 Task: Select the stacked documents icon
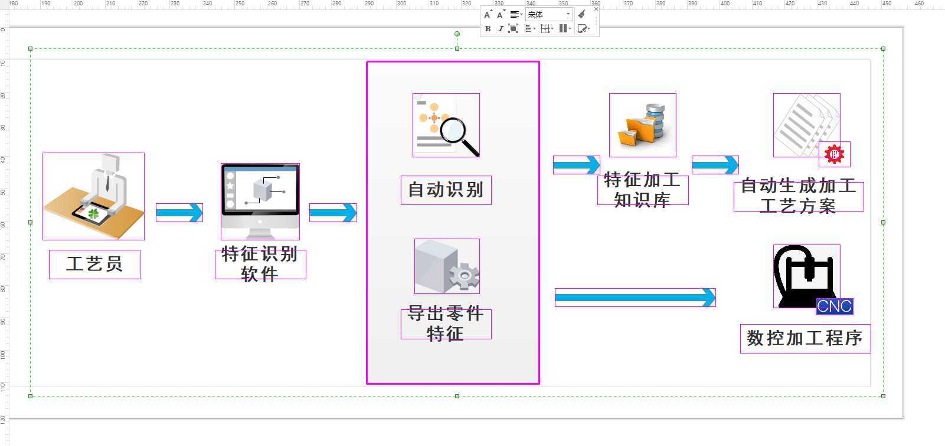[x=806, y=125]
